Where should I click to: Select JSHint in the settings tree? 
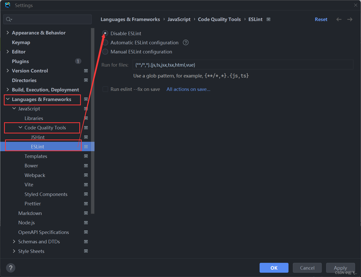click(x=38, y=137)
